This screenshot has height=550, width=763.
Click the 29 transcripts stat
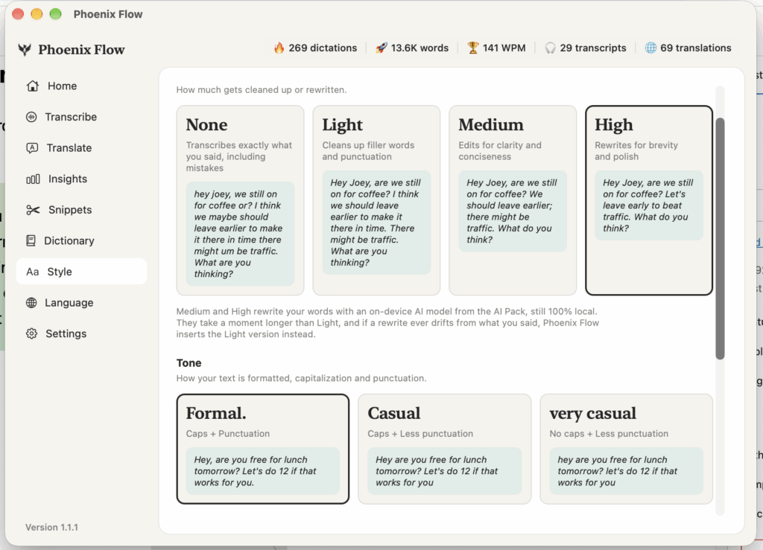(x=586, y=48)
